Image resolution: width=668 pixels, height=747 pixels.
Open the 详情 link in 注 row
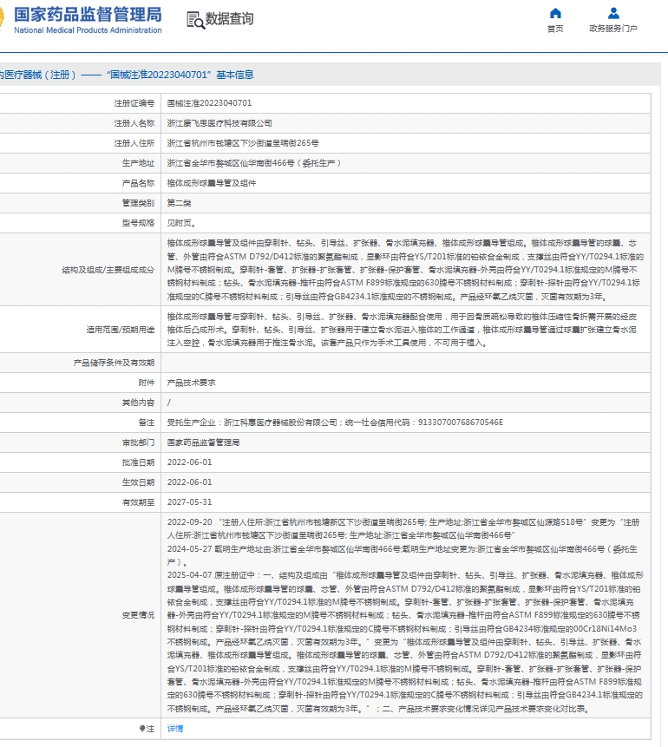coord(175,729)
